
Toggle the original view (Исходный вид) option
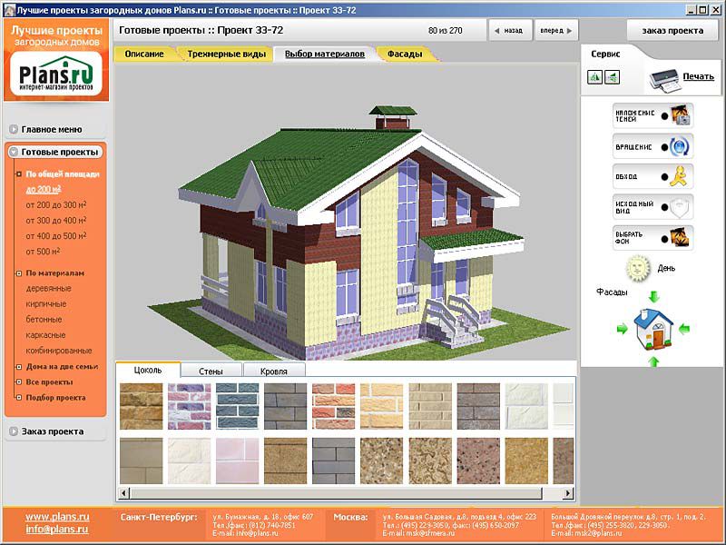click(679, 207)
